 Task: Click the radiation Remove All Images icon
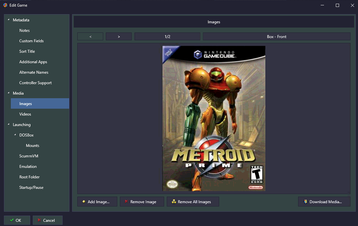point(174,202)
